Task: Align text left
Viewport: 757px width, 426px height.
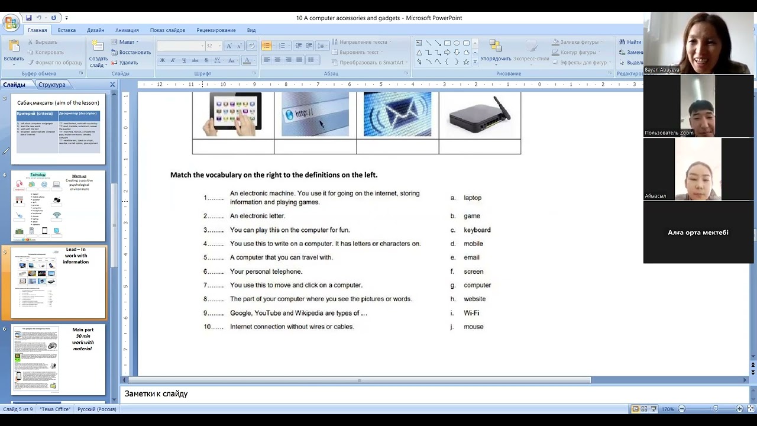Action: [x=267, y=60]
